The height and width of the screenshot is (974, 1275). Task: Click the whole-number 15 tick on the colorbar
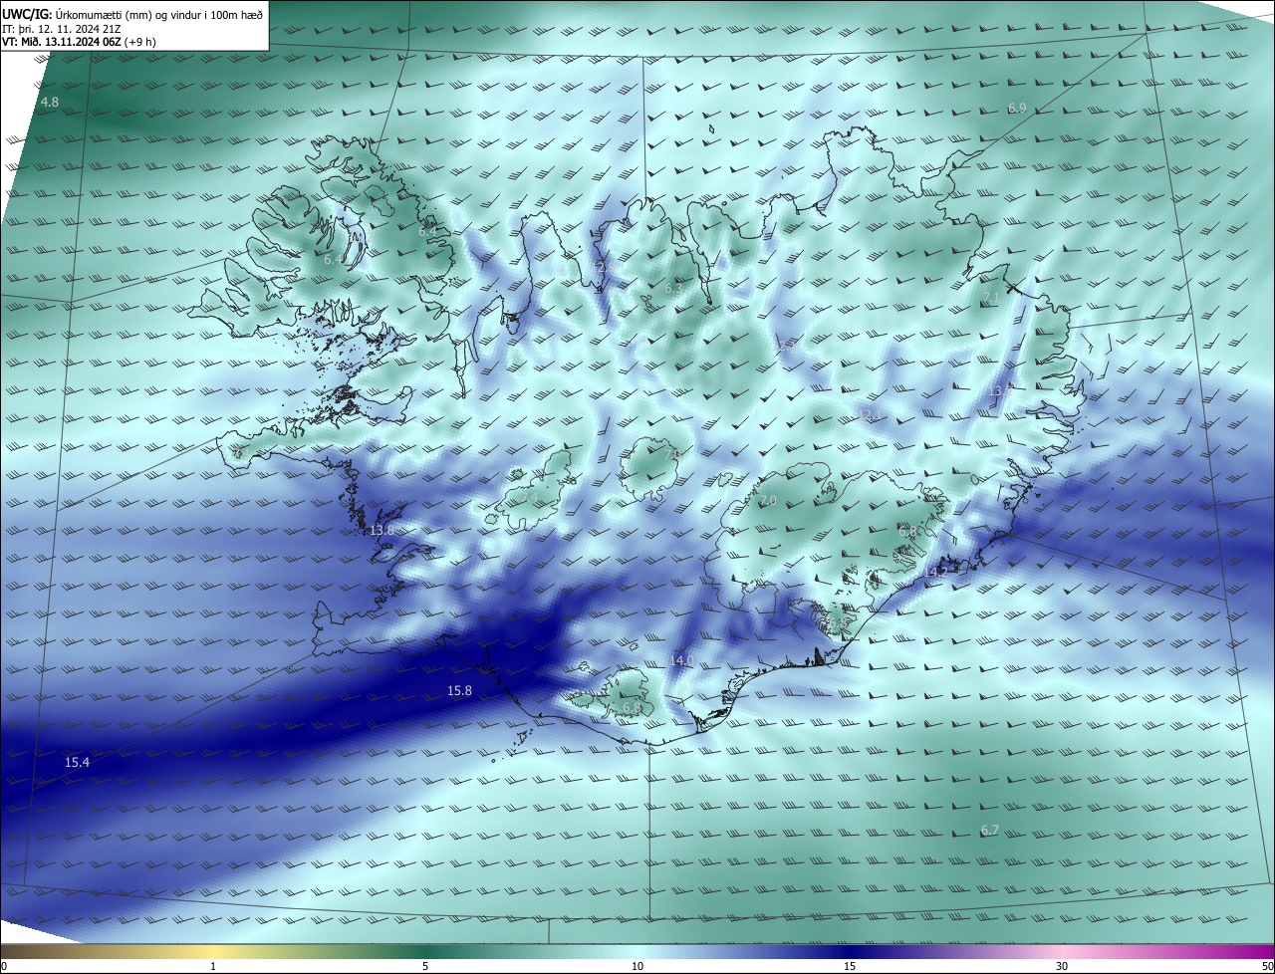tap(850, 967)
